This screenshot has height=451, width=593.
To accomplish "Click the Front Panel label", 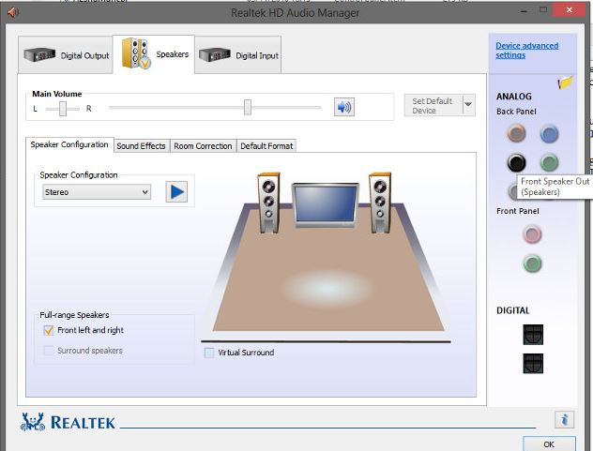I will click(517, 211).
